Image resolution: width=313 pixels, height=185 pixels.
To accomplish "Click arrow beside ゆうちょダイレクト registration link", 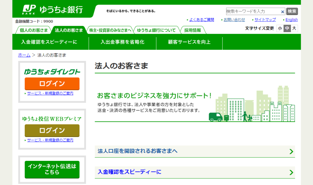I will [x=25, y=93].
